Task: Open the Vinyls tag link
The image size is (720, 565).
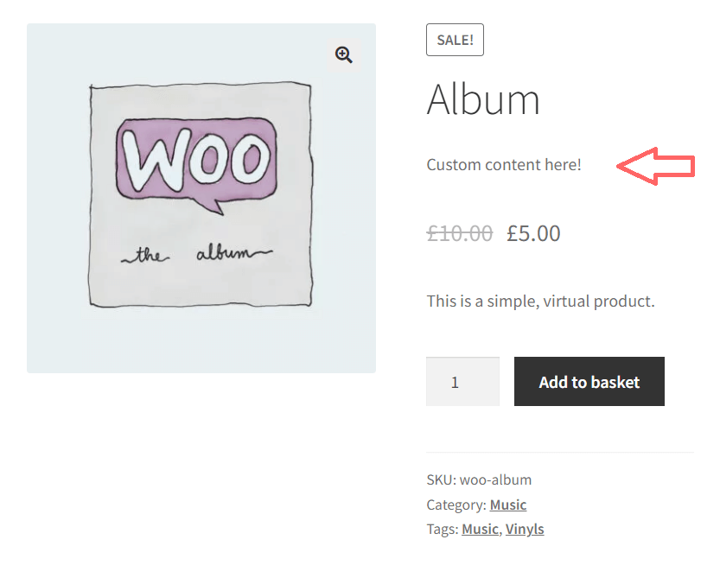Action: [525, 529]
